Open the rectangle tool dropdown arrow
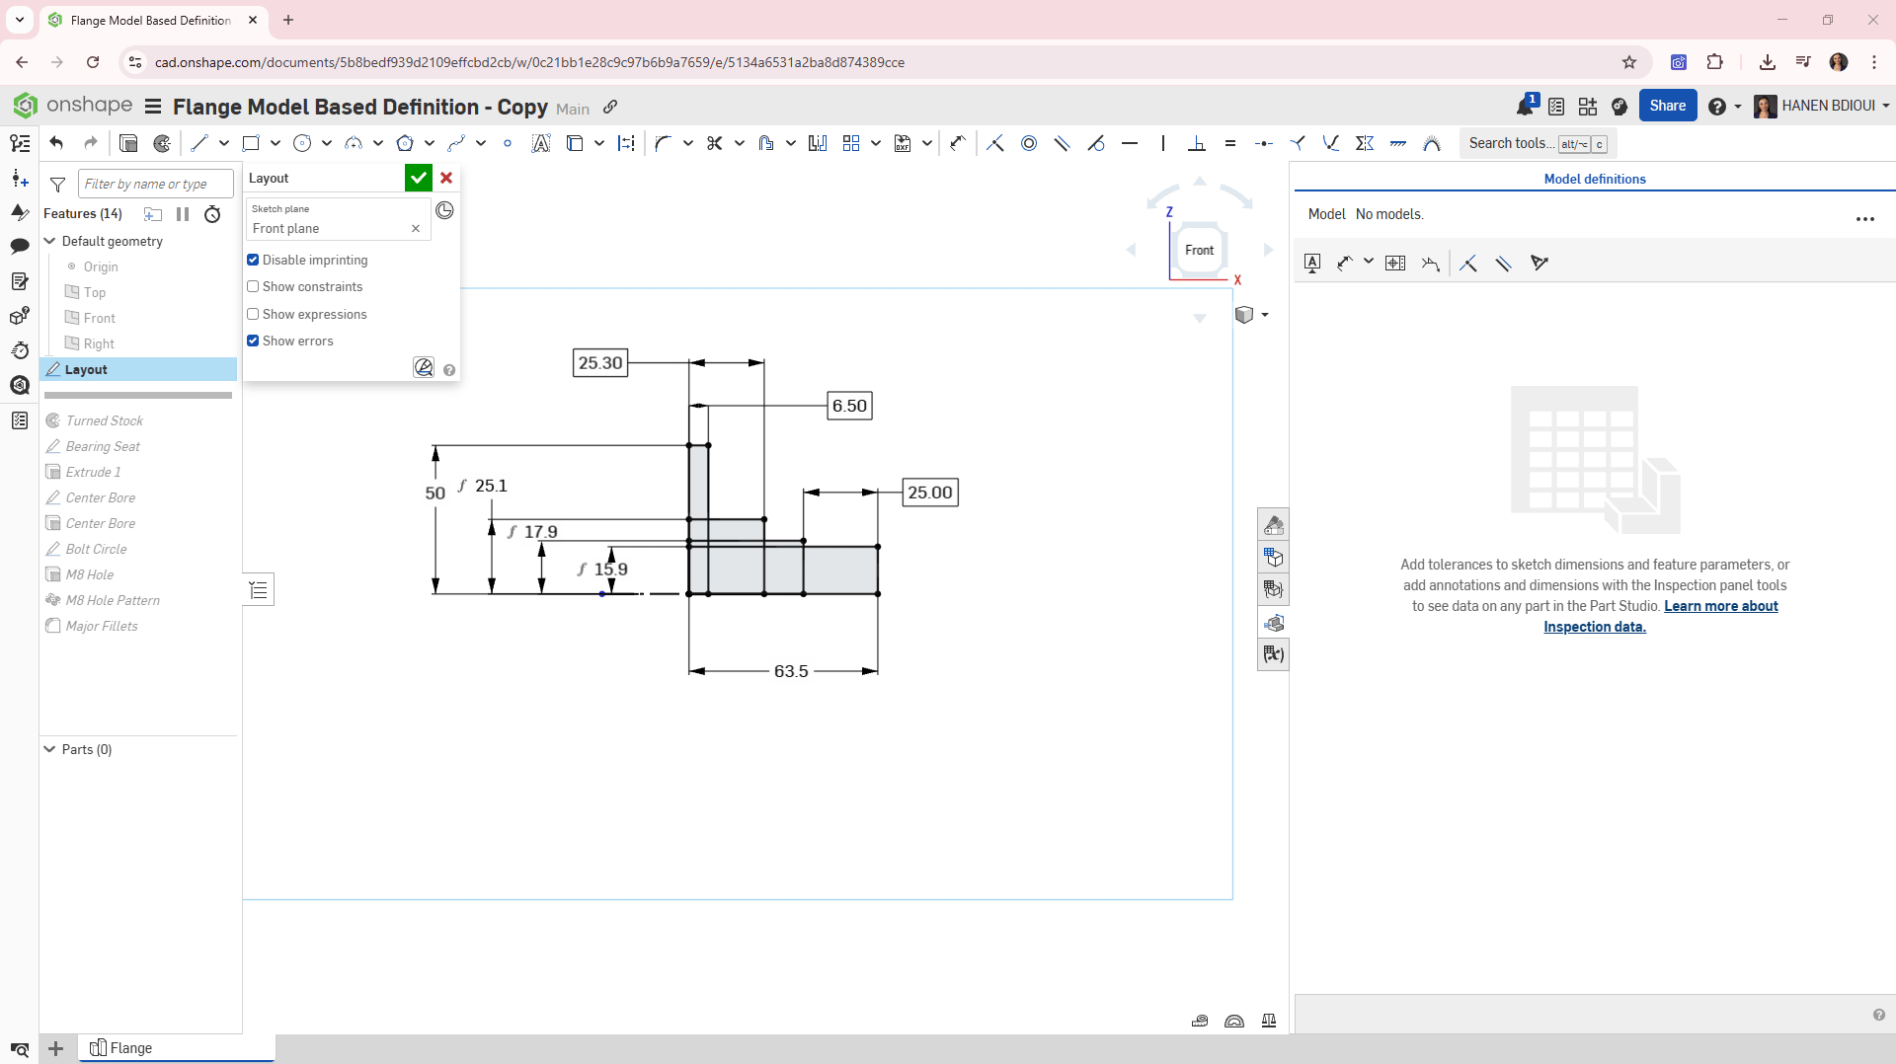1896x1064 pixels. pyautogui.click(x=276, y=143)
